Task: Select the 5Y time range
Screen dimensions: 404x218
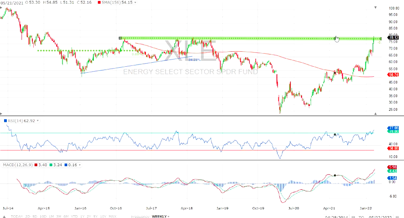Action: point(96,217)
